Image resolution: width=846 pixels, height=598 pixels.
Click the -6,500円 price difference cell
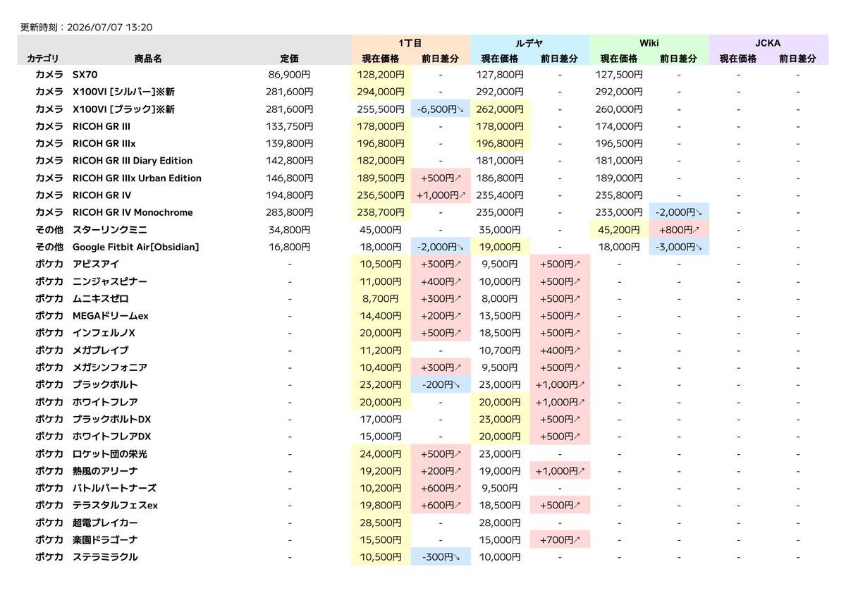click(x=441, y=109)
